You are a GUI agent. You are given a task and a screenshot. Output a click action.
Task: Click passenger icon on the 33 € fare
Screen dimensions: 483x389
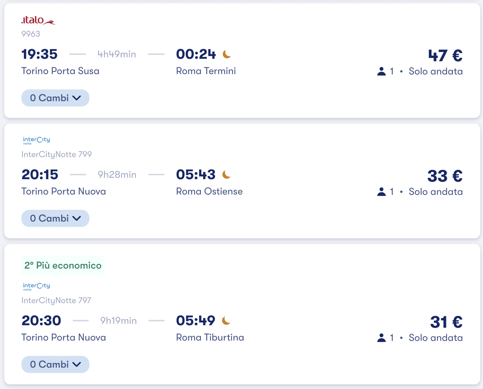coord(381,192)
